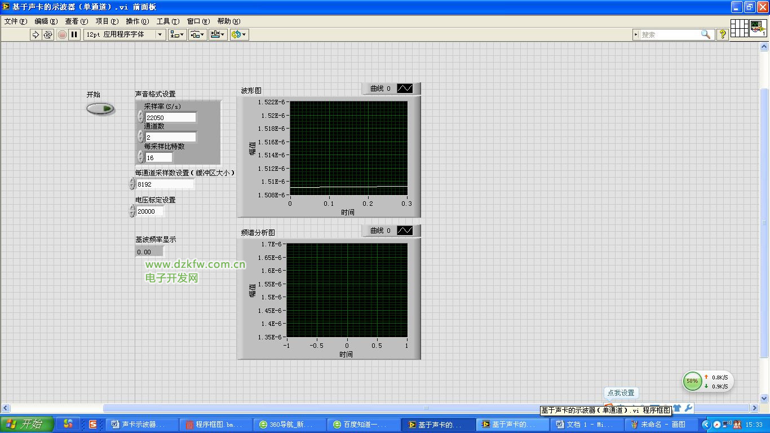Image resolution: width=770 pixels, height=433 pixels.
Task: Click the Windows 开始 start button
Action: [x=26, y=424]
